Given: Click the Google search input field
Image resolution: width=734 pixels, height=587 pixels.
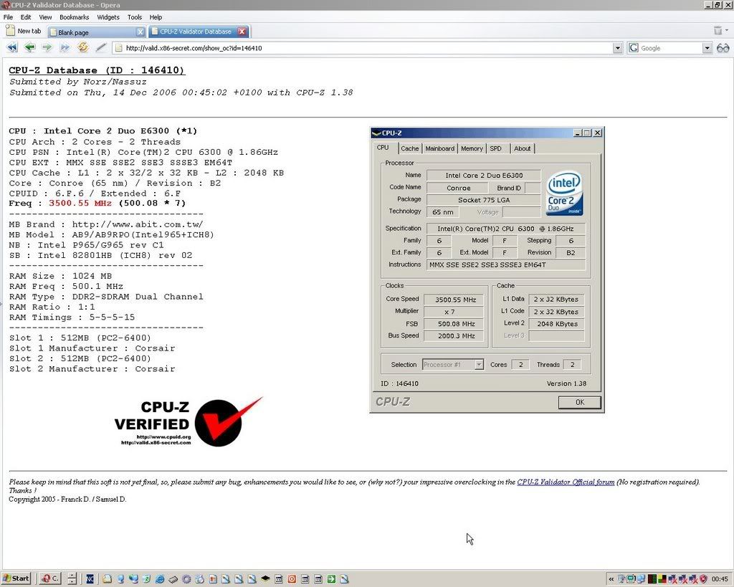Looking at the screenshot, I should [670, 48].
